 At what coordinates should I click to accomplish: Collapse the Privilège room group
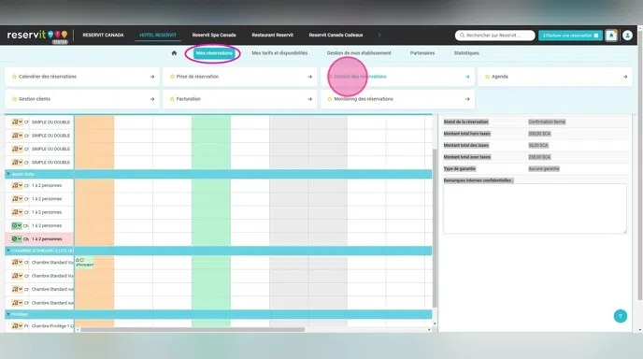[7, 314]
